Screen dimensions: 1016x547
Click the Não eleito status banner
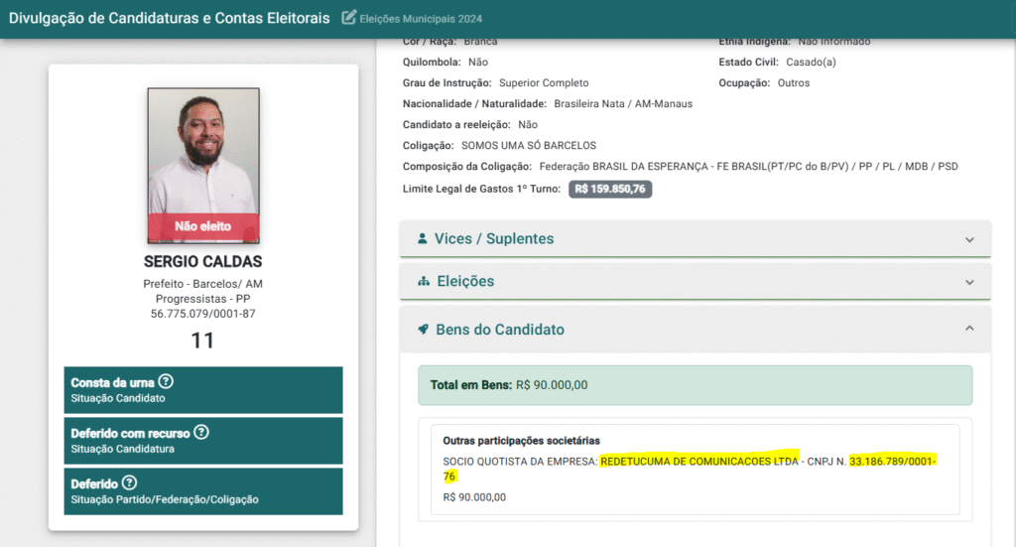pos(203,226)
